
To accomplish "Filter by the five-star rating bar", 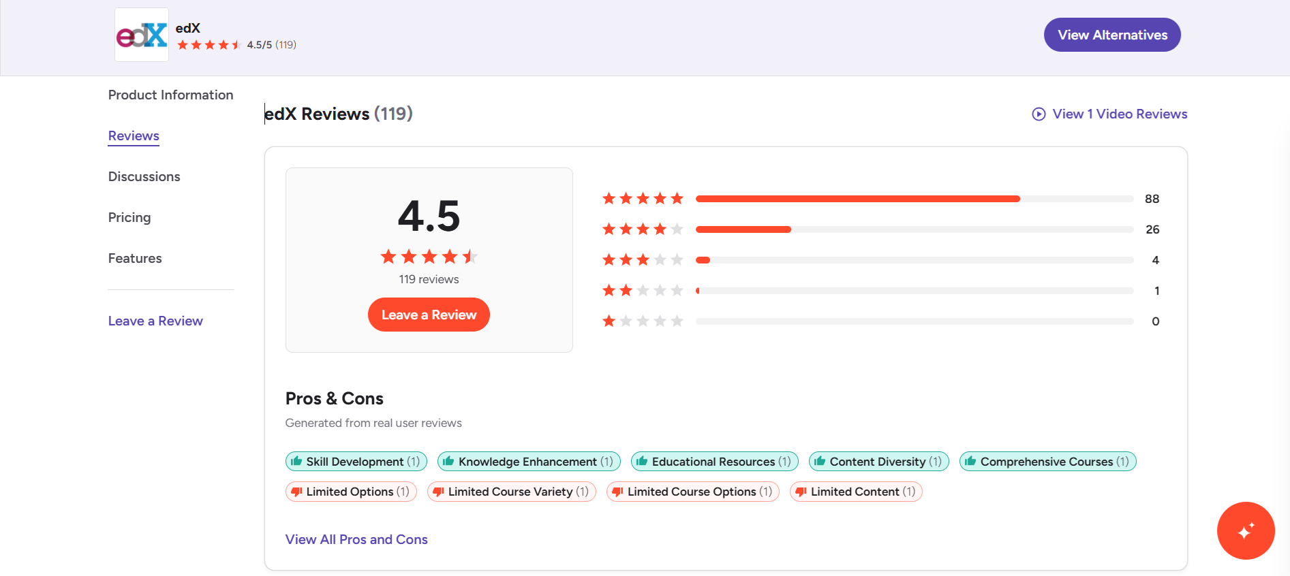I will pyautogui.click(x=915, y=199).
